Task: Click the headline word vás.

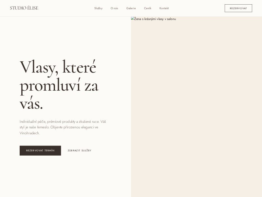Action: click(31, 103)
